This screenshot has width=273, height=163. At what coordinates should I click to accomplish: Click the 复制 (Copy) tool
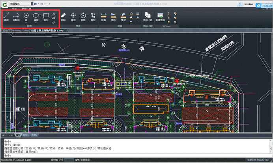coord(93,16)
